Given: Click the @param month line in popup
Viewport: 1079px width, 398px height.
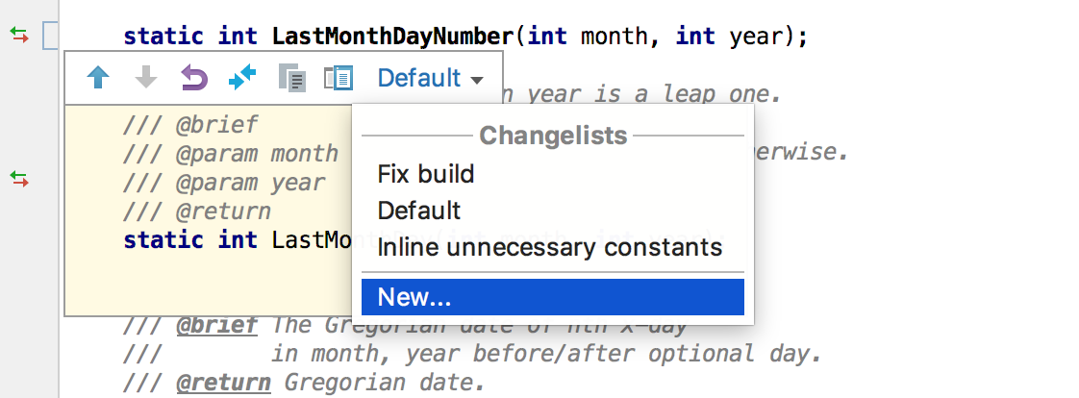Looking at the screenshot, I should [231, 153].
